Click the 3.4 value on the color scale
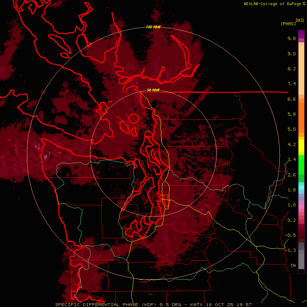Image resolution: width=307 pixels, height=307 pixels. [292, 160]
